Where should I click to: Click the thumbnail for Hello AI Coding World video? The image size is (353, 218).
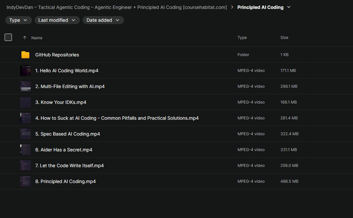coord(25,71)
